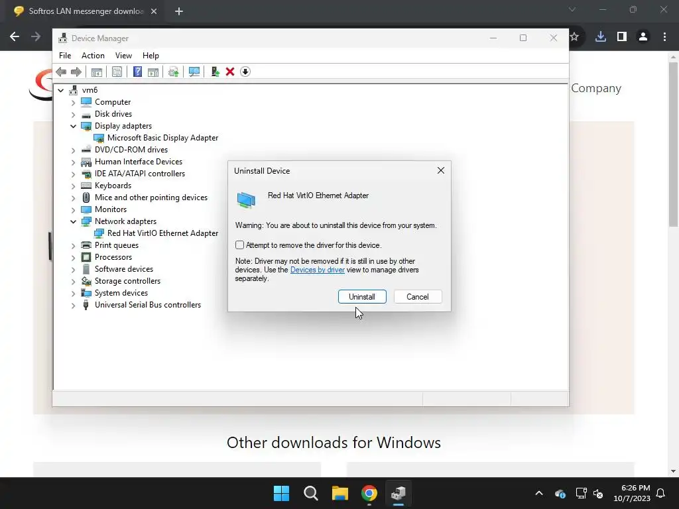Bookmark the page with the star icon
The width and height of the screenshot is (679, 509).
pos(574,37)
